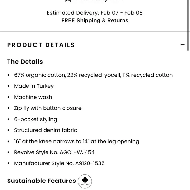Open FREE Shipping & Returns link
The image size is (190, 190).
(x=95, y=21)
